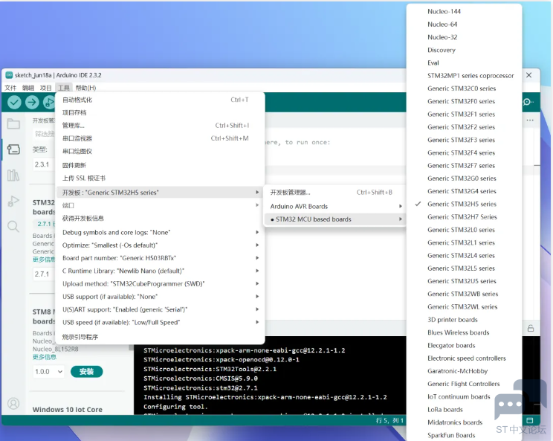Open the 工具 menu
Screen dimensions: 553x441
(64, 88)
